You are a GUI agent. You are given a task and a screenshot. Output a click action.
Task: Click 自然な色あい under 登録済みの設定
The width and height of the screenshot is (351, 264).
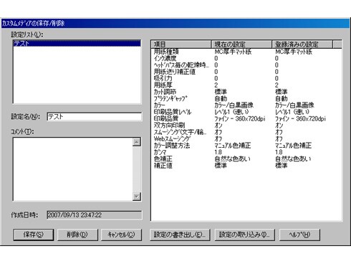click(293, 159)
